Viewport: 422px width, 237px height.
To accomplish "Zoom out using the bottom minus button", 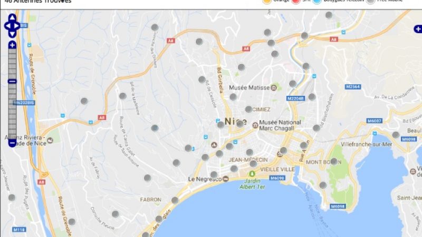I will (x=12, y=143).
